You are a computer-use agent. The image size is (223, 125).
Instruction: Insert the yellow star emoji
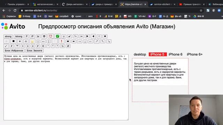point(32,41)
